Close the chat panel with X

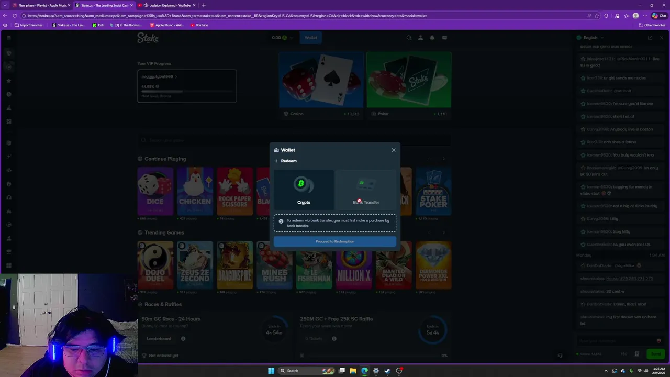coord(661,38)
